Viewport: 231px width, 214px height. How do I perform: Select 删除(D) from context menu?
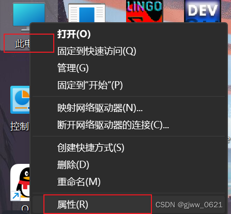73,165
